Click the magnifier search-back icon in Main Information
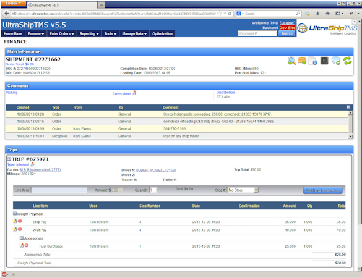 click(x=292, y=61)
